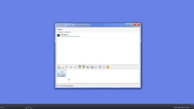194x109 pixels.
Task: Click the Reload/refresh icon beside the stop square
Action: coord(75,67)
